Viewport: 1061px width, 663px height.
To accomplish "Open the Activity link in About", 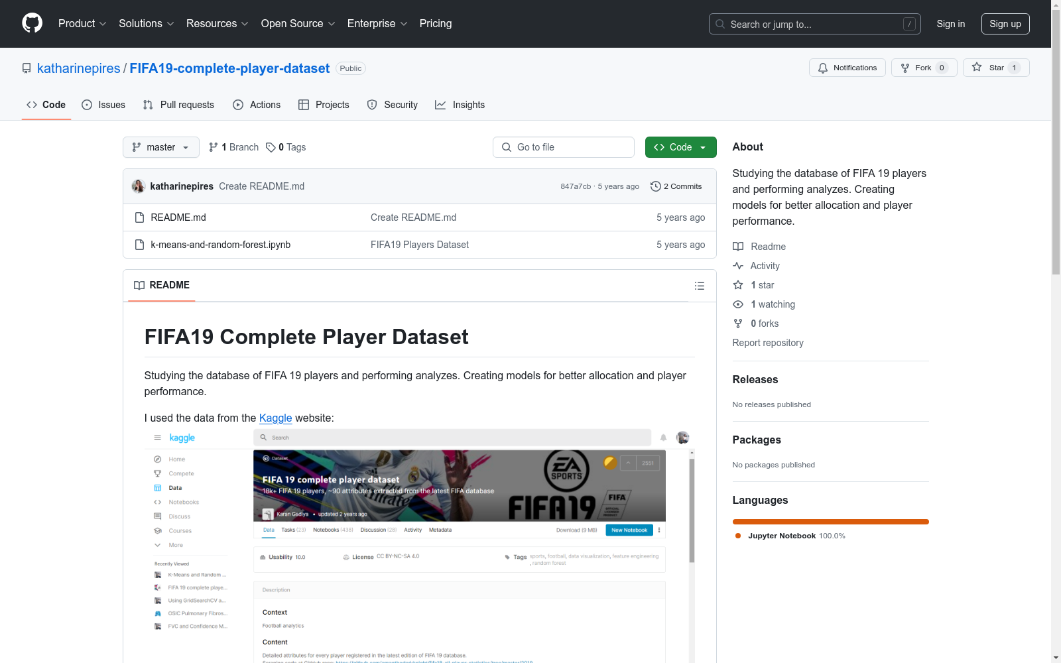I will pyautogui.click(x=757, y=266).
